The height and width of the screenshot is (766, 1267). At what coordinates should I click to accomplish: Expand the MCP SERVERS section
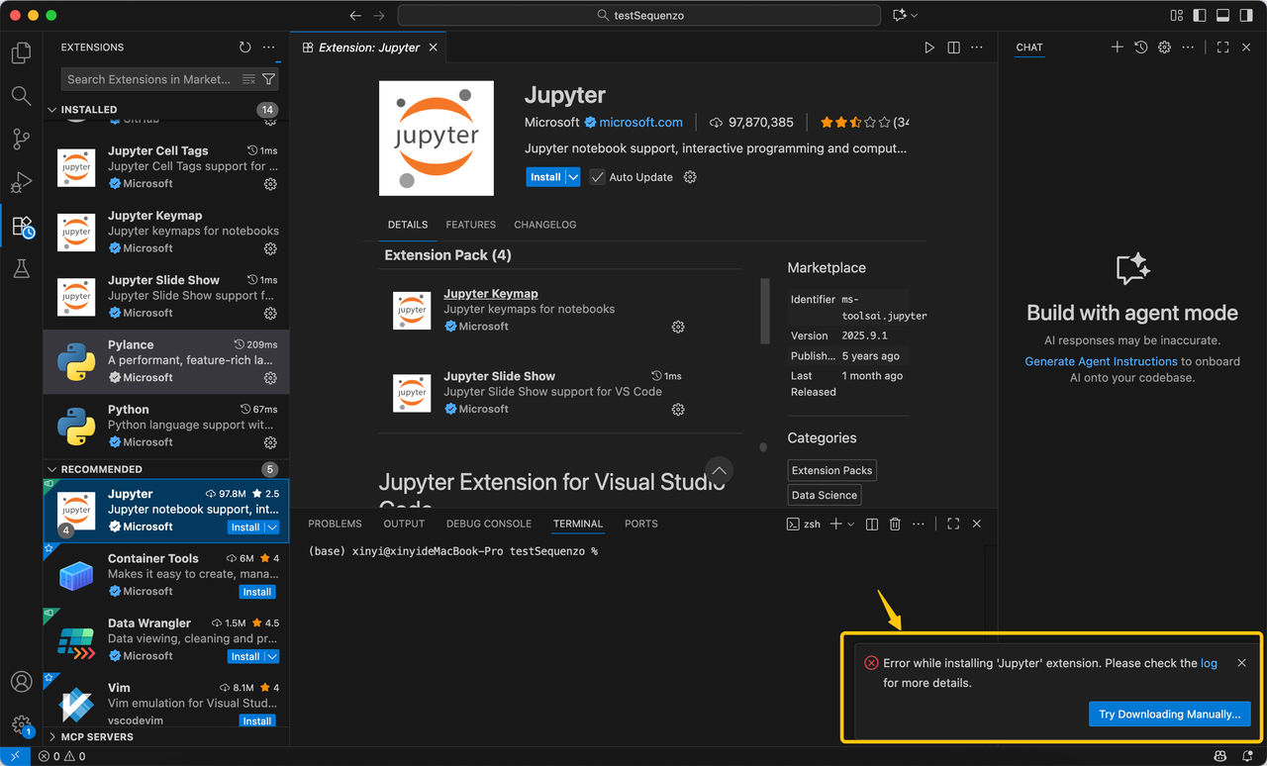tap(52, 736)
